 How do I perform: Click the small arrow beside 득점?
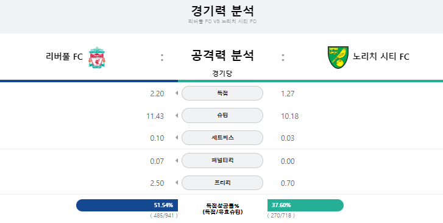point(177,93)
